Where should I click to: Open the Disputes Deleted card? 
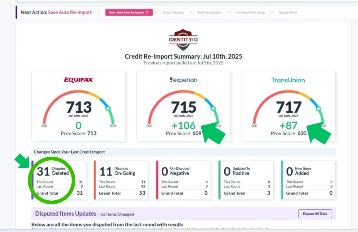59,180
